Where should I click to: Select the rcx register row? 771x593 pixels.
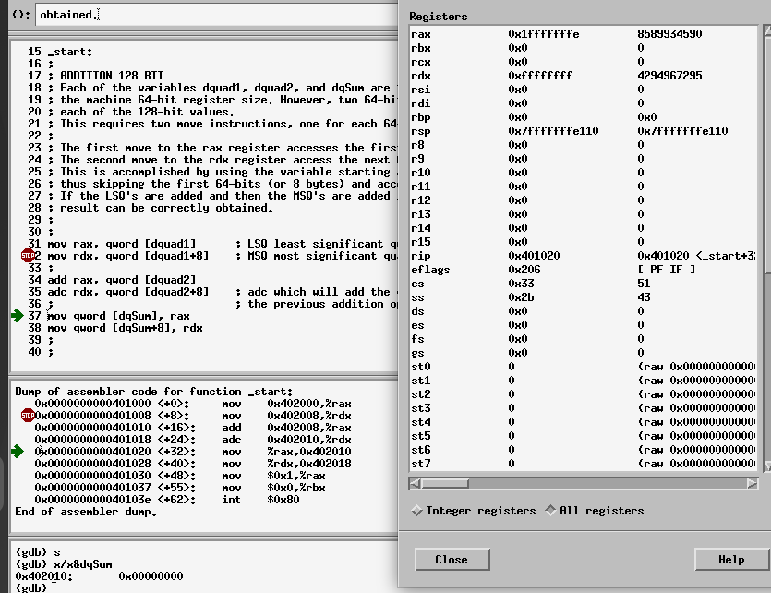click(x=584, y=62)
